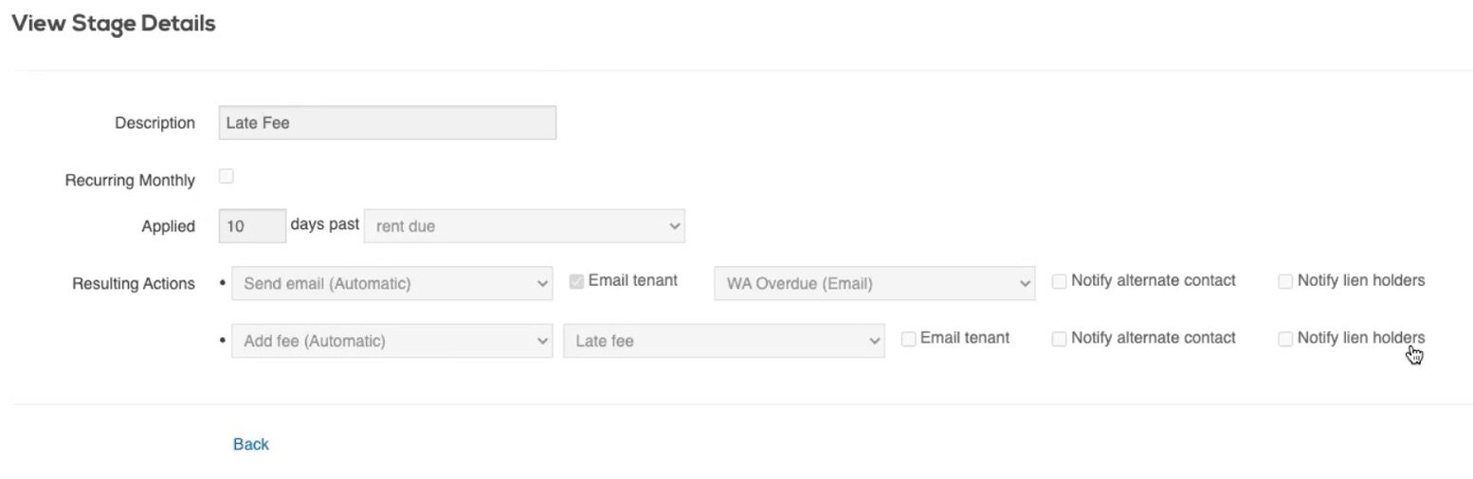Click the Description label

pyautogui.click(x=155, y=123)
